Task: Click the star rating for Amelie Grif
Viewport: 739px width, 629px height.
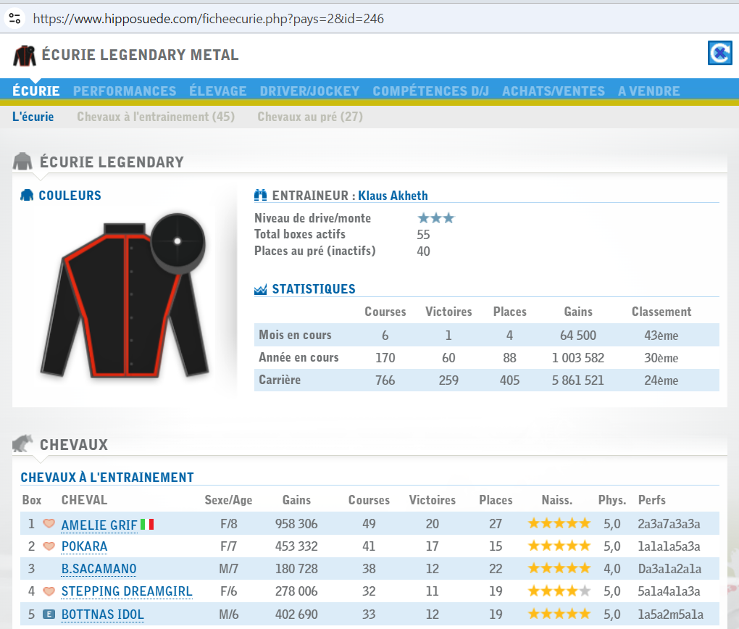Action: coord(559,523)
